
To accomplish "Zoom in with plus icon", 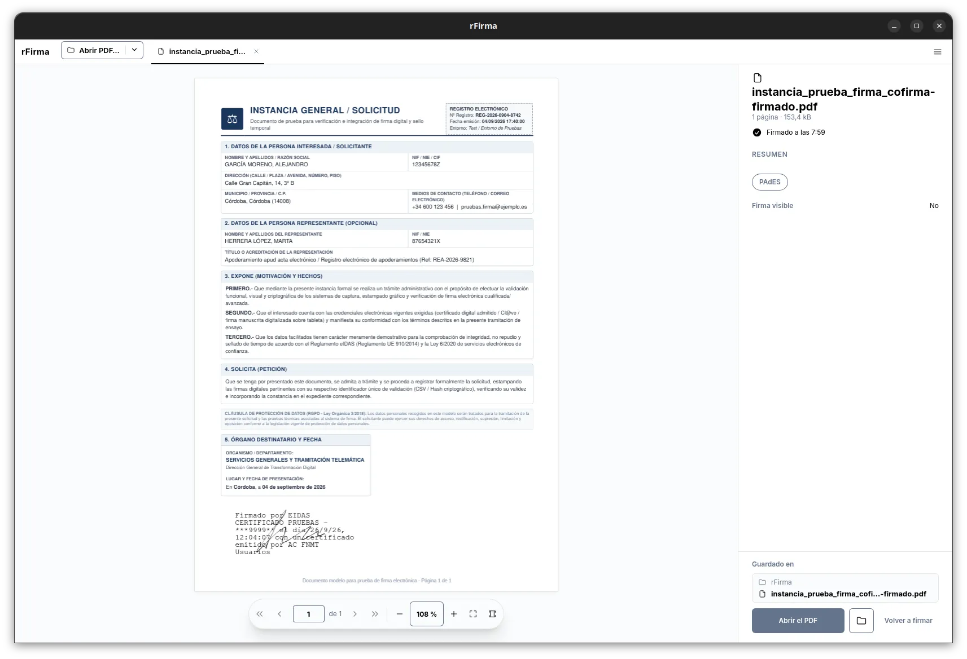I will coord(454,614).
